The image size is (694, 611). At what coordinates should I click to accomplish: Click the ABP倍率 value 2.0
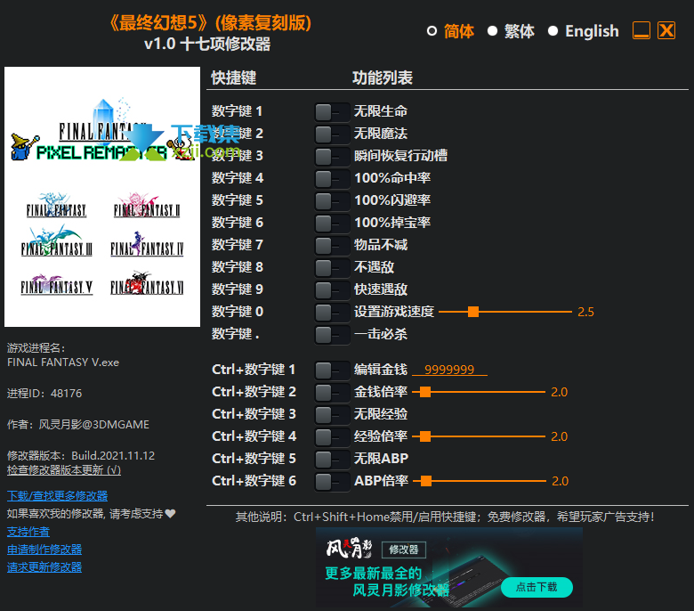[x=560, y=481]
